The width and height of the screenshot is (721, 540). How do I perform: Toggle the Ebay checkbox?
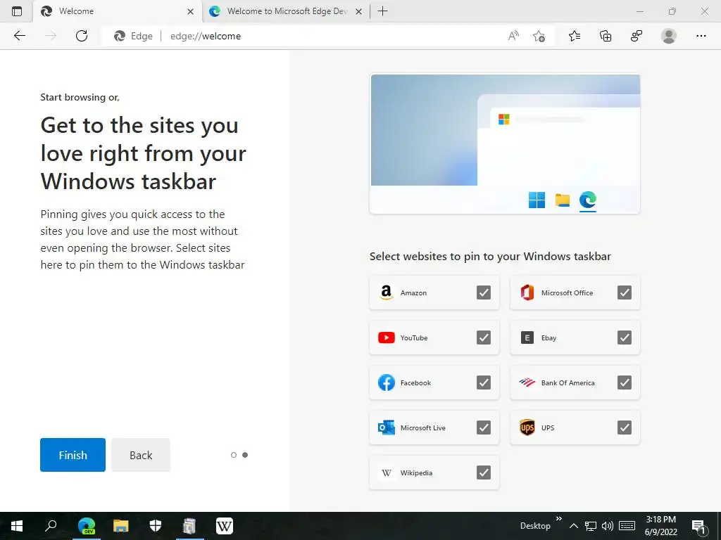tap(624, 337)
